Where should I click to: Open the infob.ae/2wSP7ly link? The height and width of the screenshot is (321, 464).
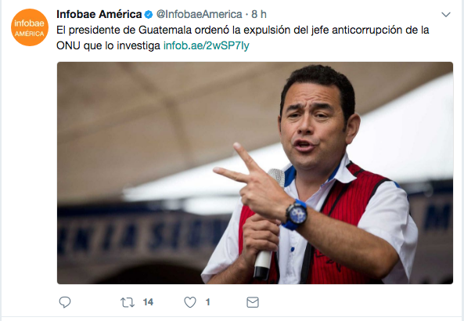[x=207, y=45]
